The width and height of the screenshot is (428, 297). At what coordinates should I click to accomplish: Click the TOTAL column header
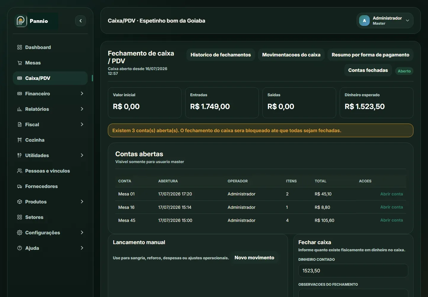coord(320,181)
